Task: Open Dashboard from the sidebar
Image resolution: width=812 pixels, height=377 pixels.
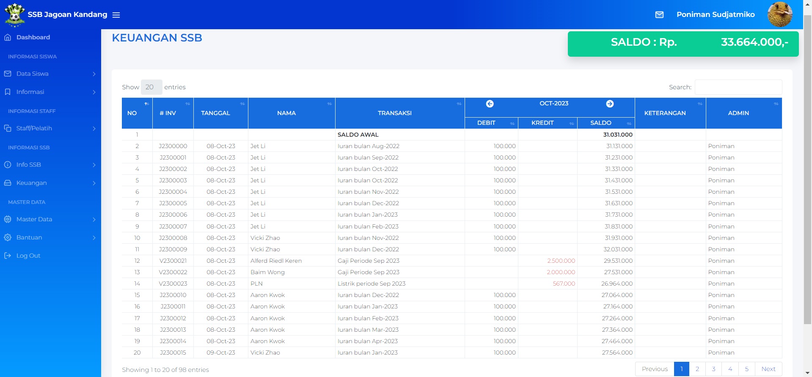Action: click(33, 37)
